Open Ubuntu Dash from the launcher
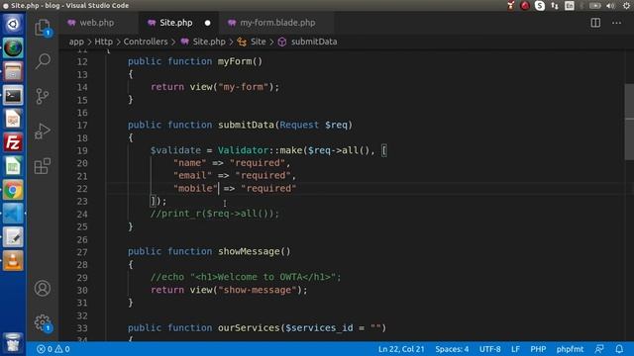The height and width of the screenshot is (356, 634). point(13,24)
